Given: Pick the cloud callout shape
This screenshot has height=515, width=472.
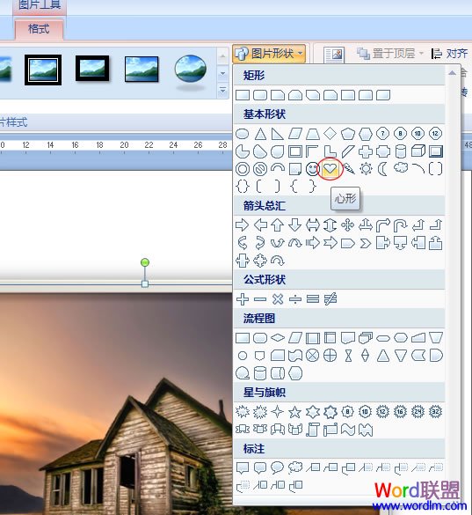Looking at the screenshot, I should 295,467.
